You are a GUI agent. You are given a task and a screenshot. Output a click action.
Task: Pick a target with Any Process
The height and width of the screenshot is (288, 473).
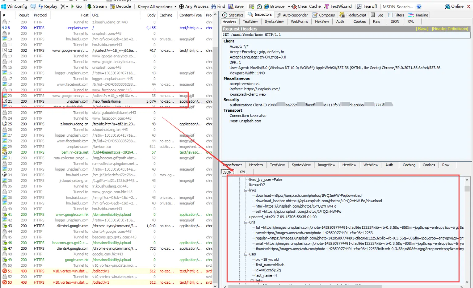[194, 6]
